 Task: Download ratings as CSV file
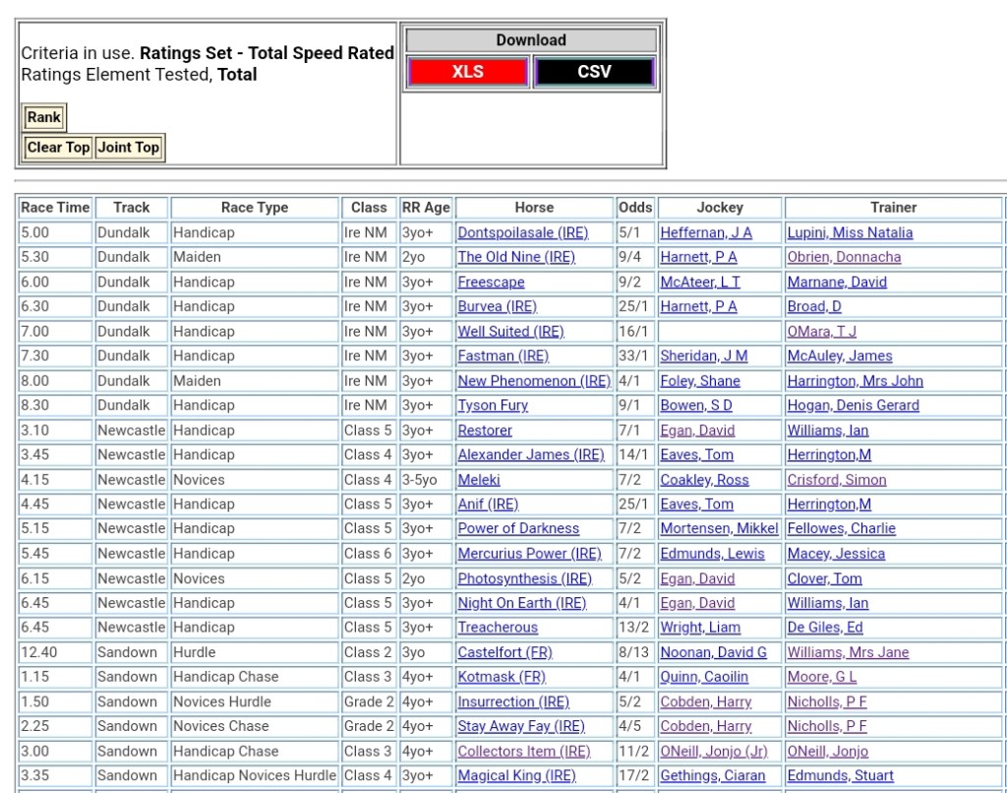point(594,72)
